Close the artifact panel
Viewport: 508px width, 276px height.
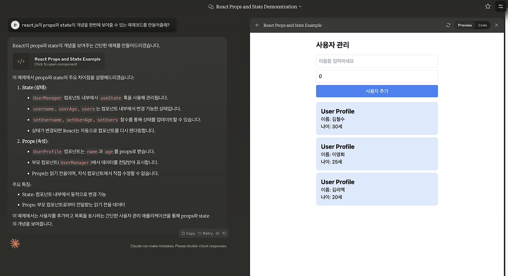point(496,25)
